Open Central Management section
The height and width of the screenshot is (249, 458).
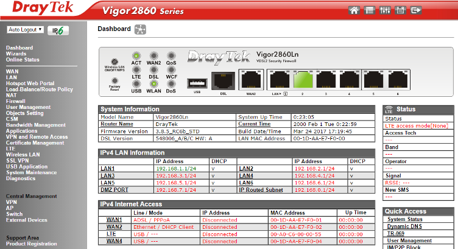click(x=32, y=196)
